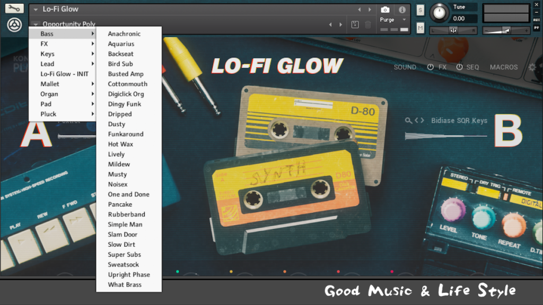This screenshot has width=543, height=305.
Task: Choose the One and Done preset
Action: pyautogui.click(x=129, y=194)
